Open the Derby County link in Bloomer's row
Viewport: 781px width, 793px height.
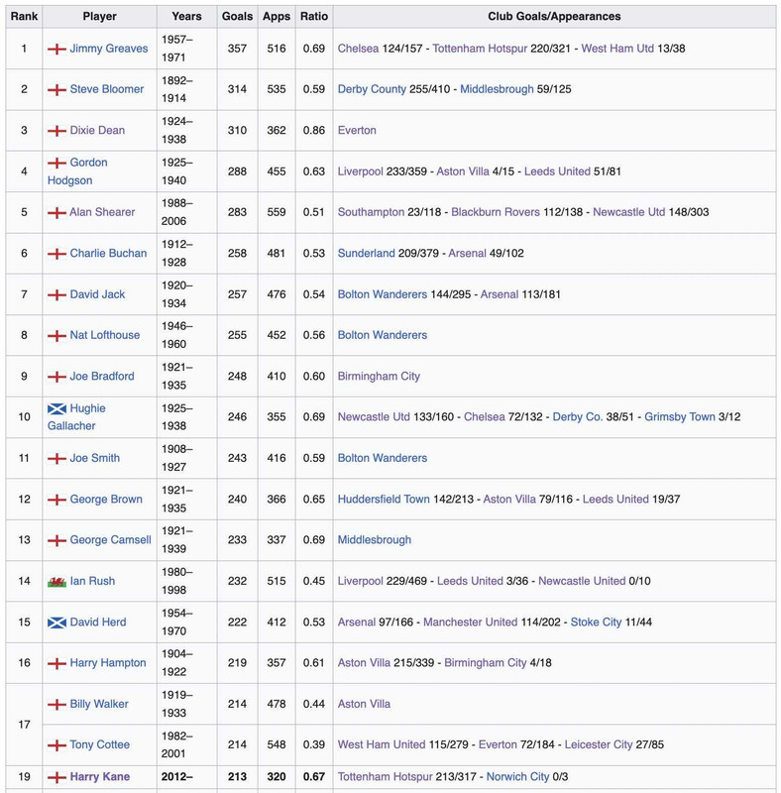click(x=372, y=89)
